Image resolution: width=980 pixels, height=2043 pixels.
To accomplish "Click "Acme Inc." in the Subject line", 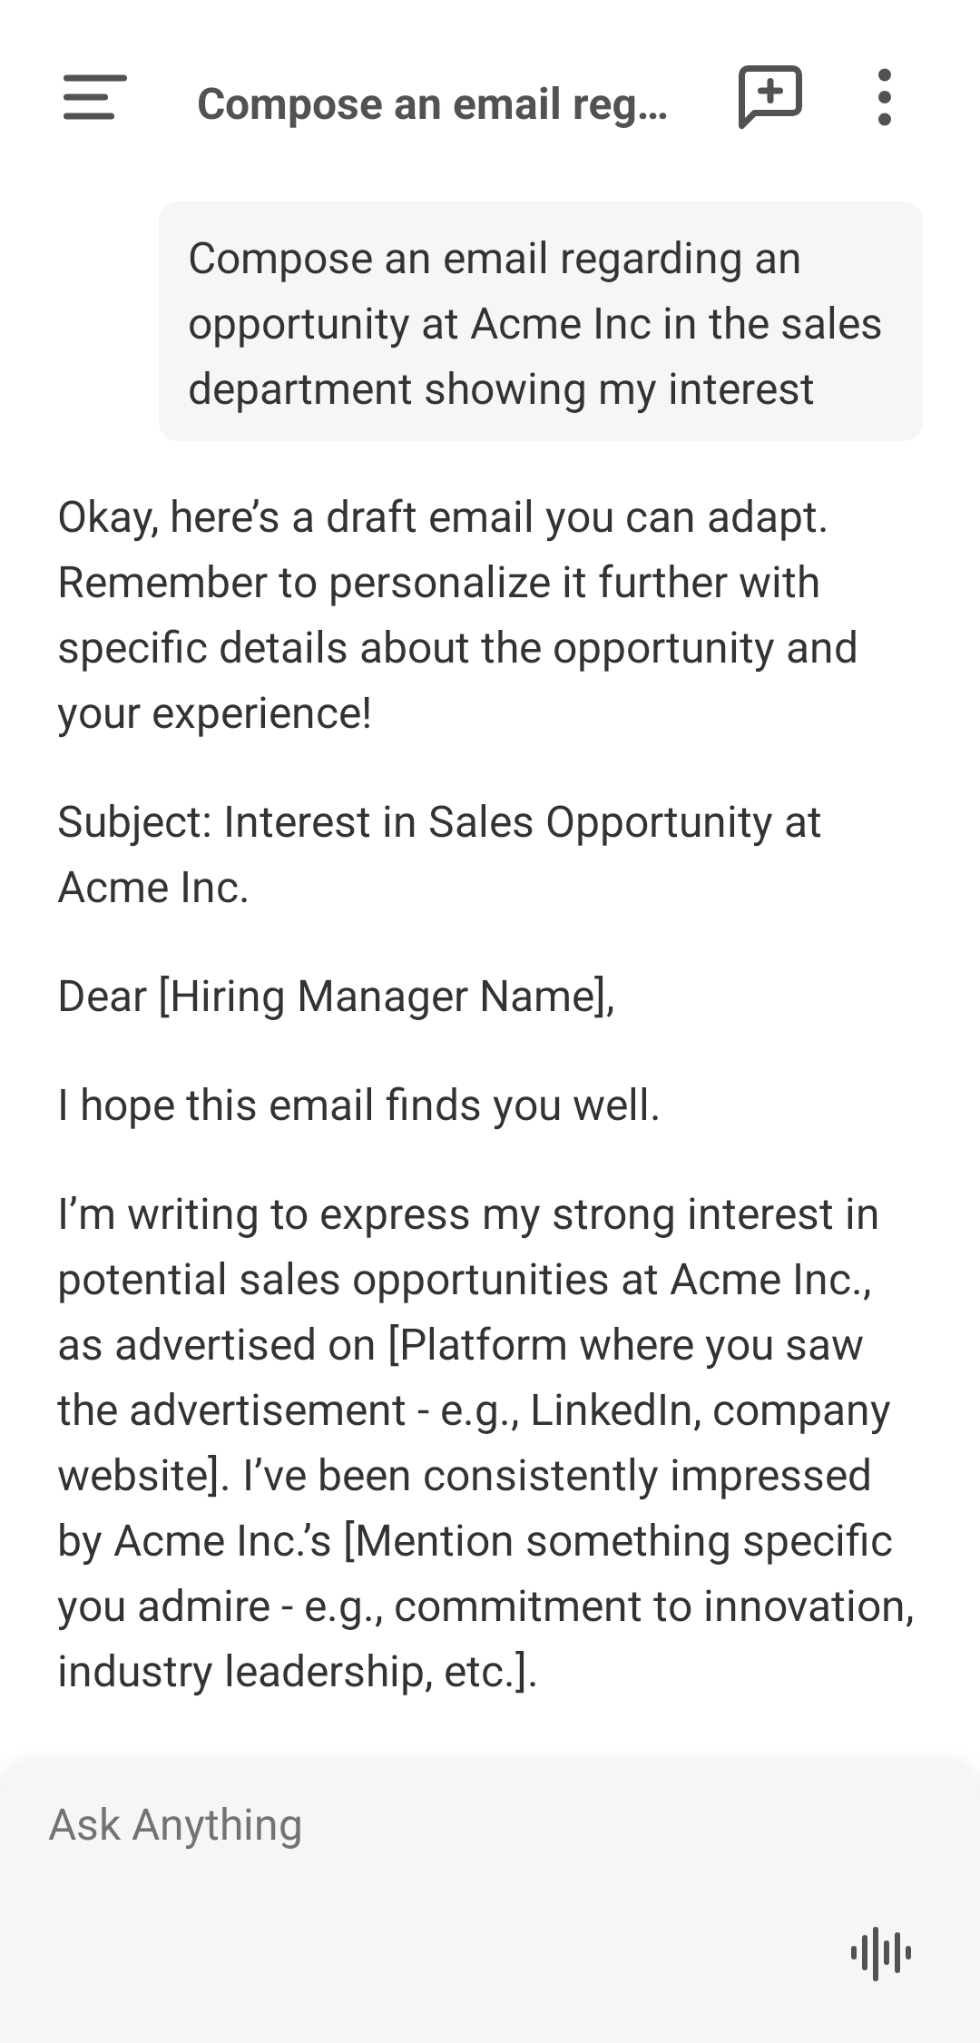I will [x=153, y=888].
